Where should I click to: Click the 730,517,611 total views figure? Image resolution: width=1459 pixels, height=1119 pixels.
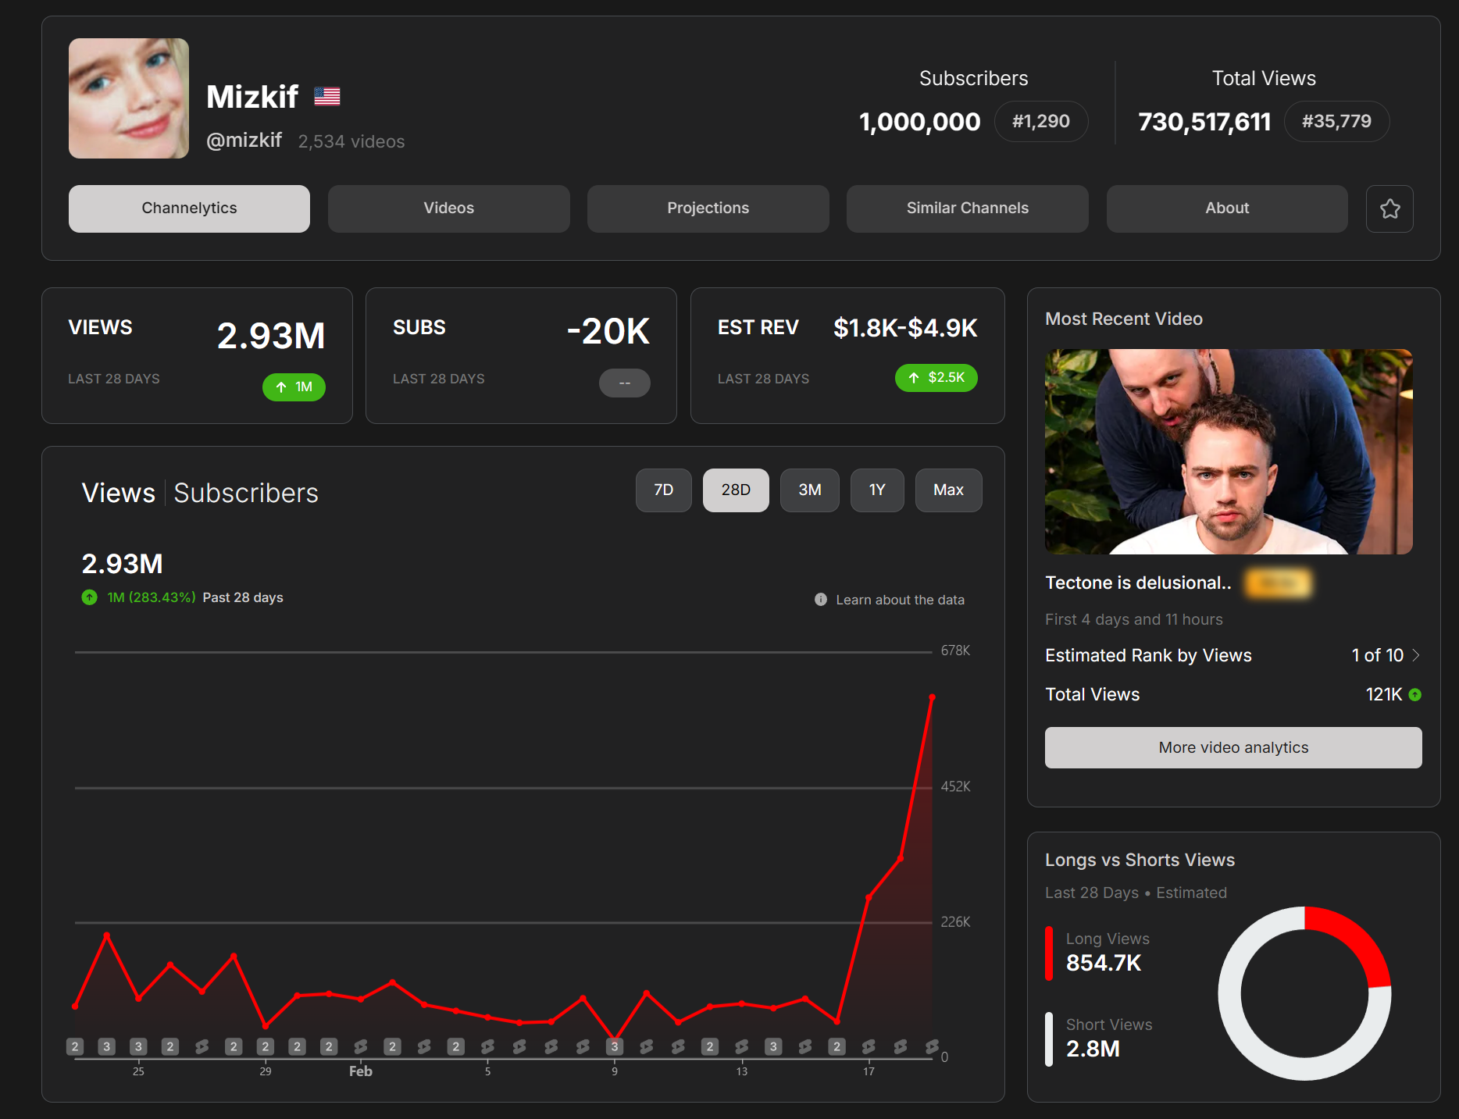tap(1204, 122)
